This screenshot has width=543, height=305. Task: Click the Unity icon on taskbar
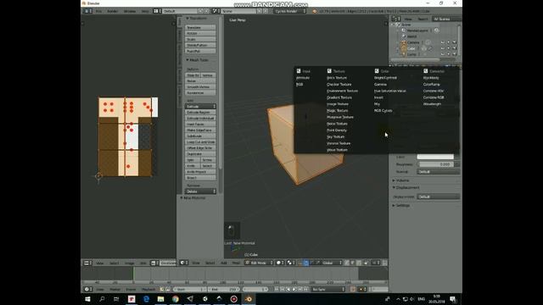pyautogui.click(x=204, y=299)
